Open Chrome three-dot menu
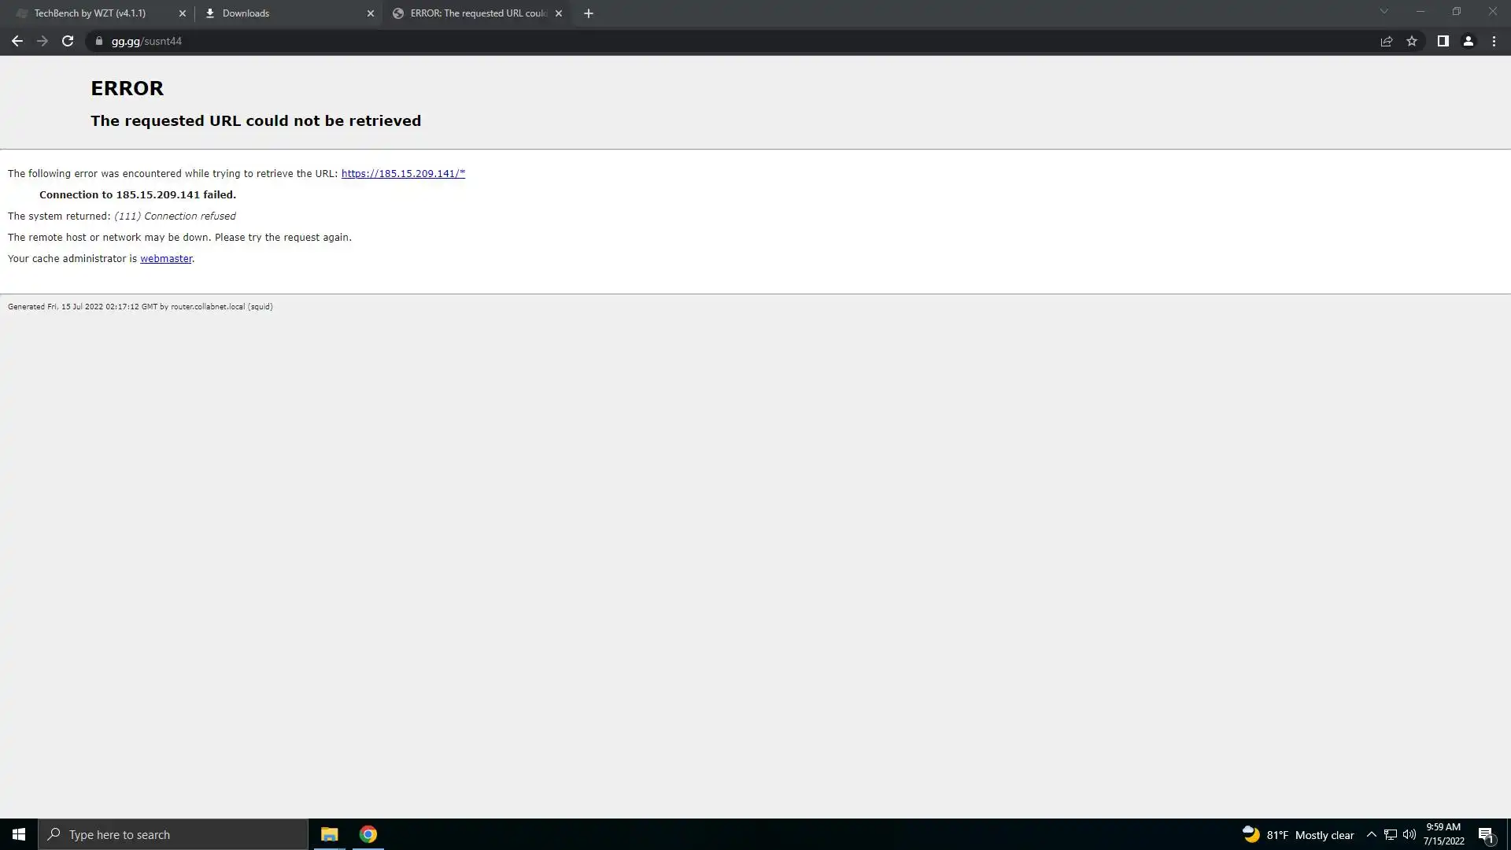The height and width of the screenshot is (850, 1511). 1494,41
